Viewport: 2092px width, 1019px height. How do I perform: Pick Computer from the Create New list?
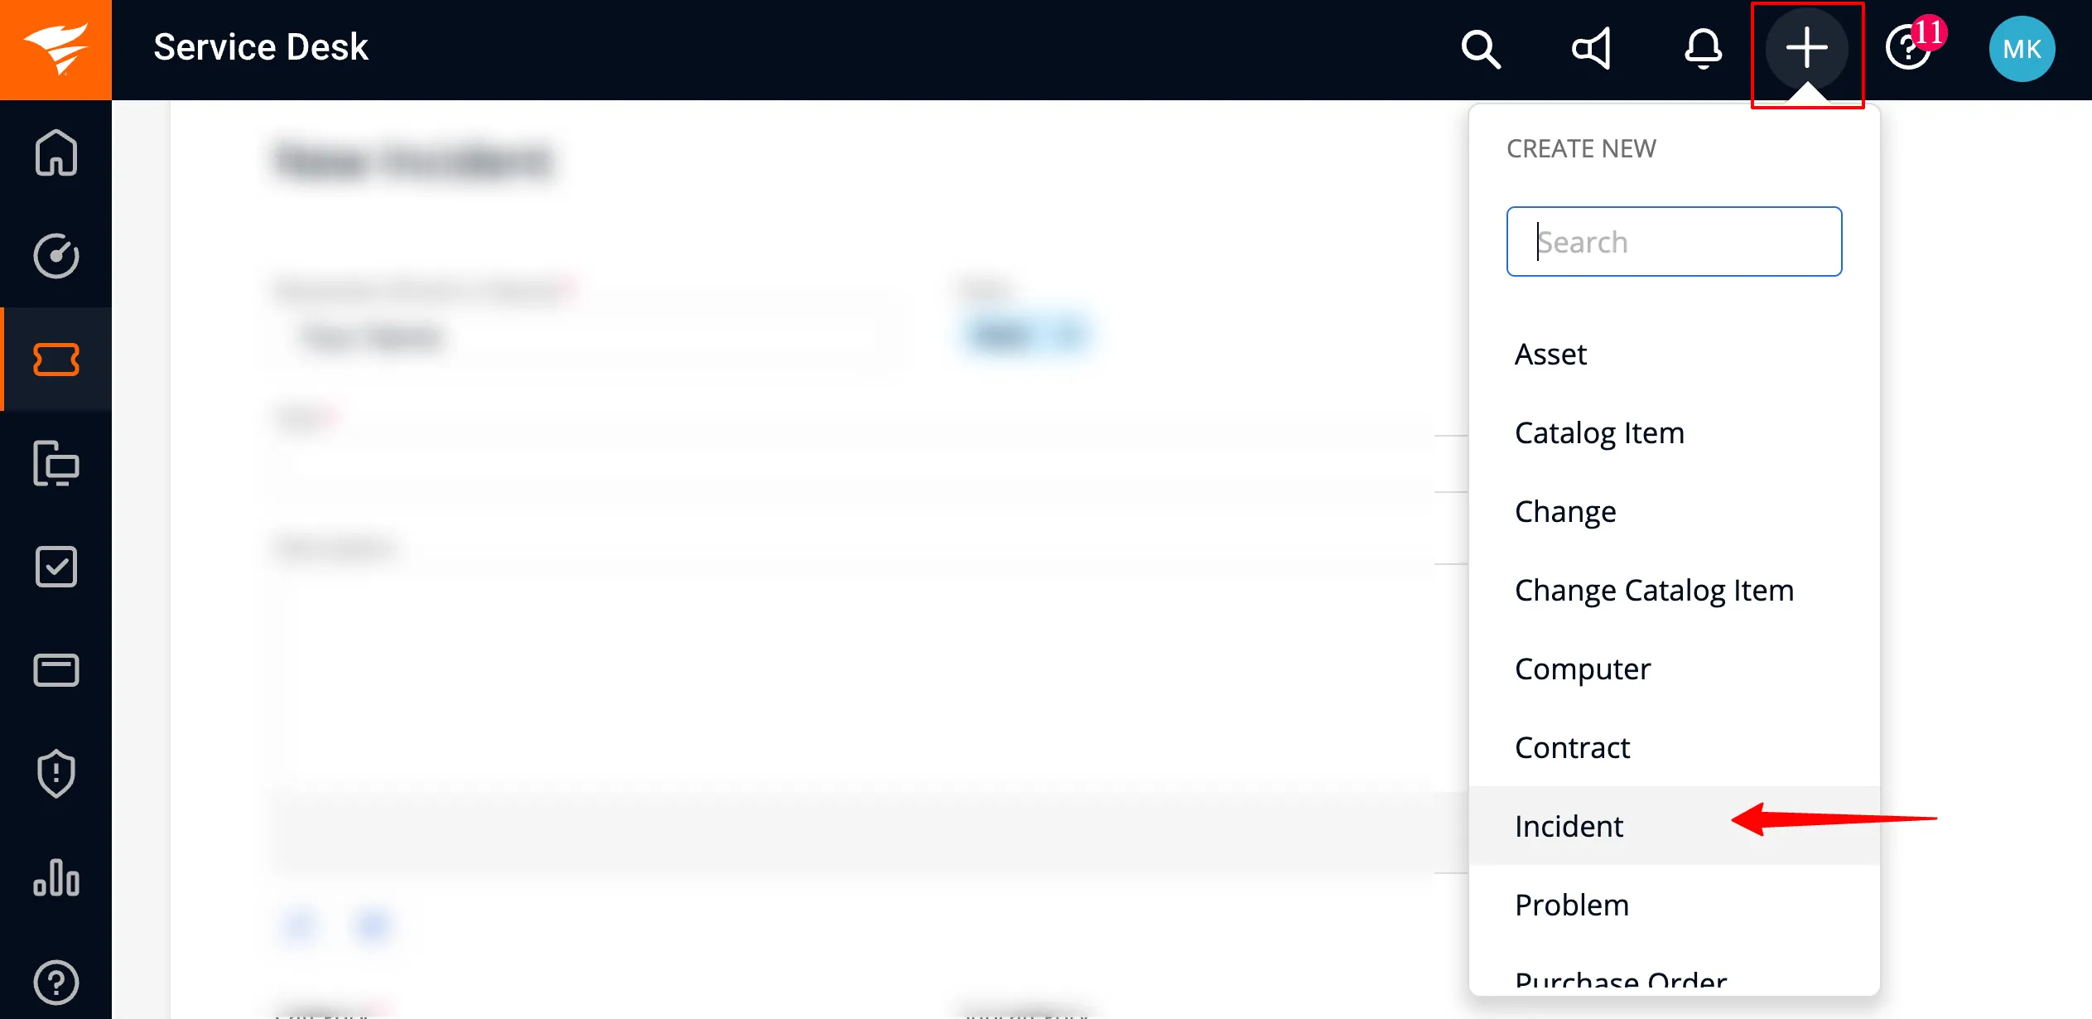pos(1674,669)
